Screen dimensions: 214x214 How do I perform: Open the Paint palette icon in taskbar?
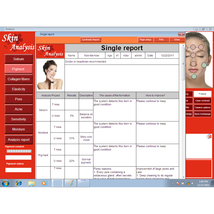tap(70, 183)
